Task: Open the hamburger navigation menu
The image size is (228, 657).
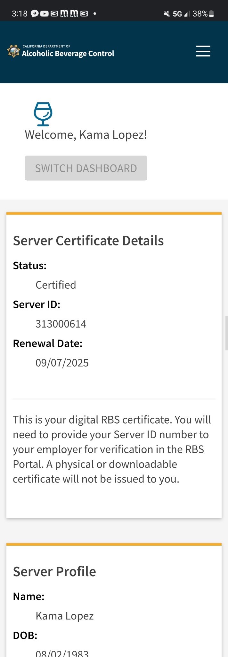Action: click(203, 51)
